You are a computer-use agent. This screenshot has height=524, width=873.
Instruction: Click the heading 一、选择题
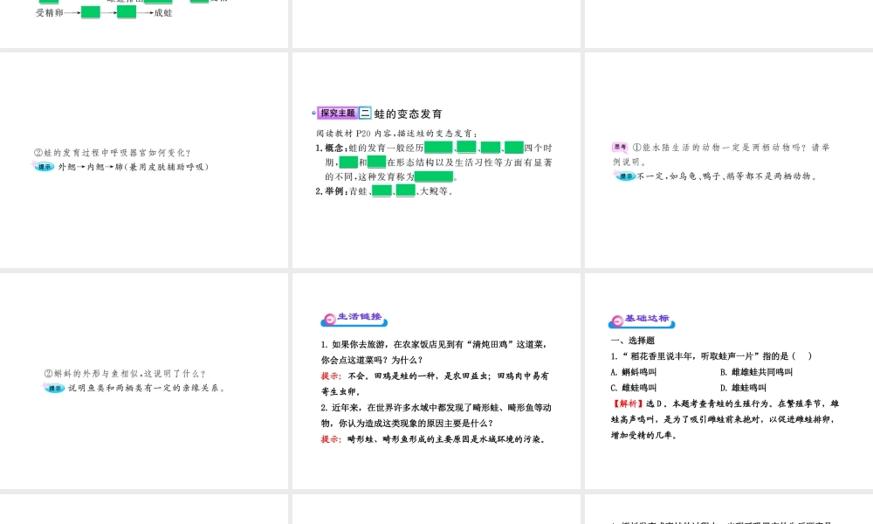pyautogui.click(x=632, y=341)
